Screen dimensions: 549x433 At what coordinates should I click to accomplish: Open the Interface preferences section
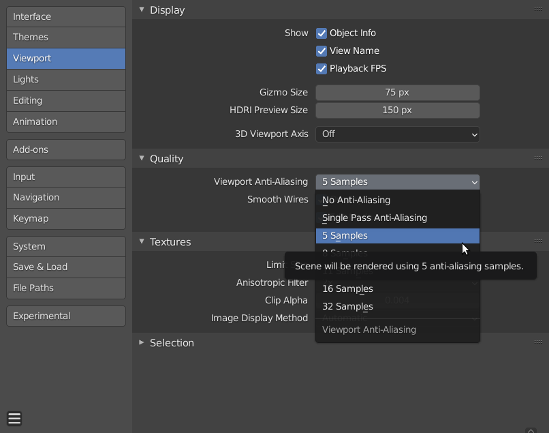tap(65, 16)
